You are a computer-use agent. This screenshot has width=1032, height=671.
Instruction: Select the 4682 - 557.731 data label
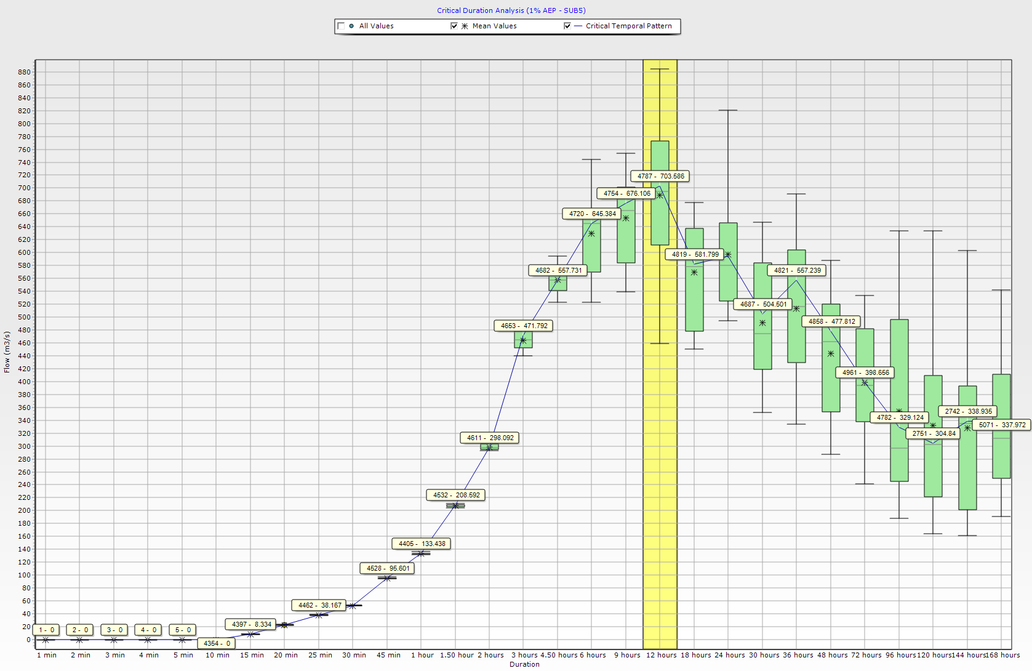coord(558,270)
